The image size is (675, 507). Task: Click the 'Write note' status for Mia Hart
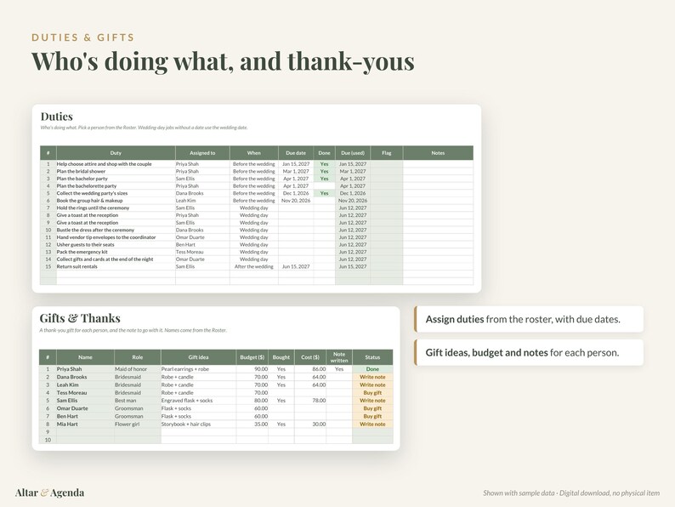tap(372, 424)
